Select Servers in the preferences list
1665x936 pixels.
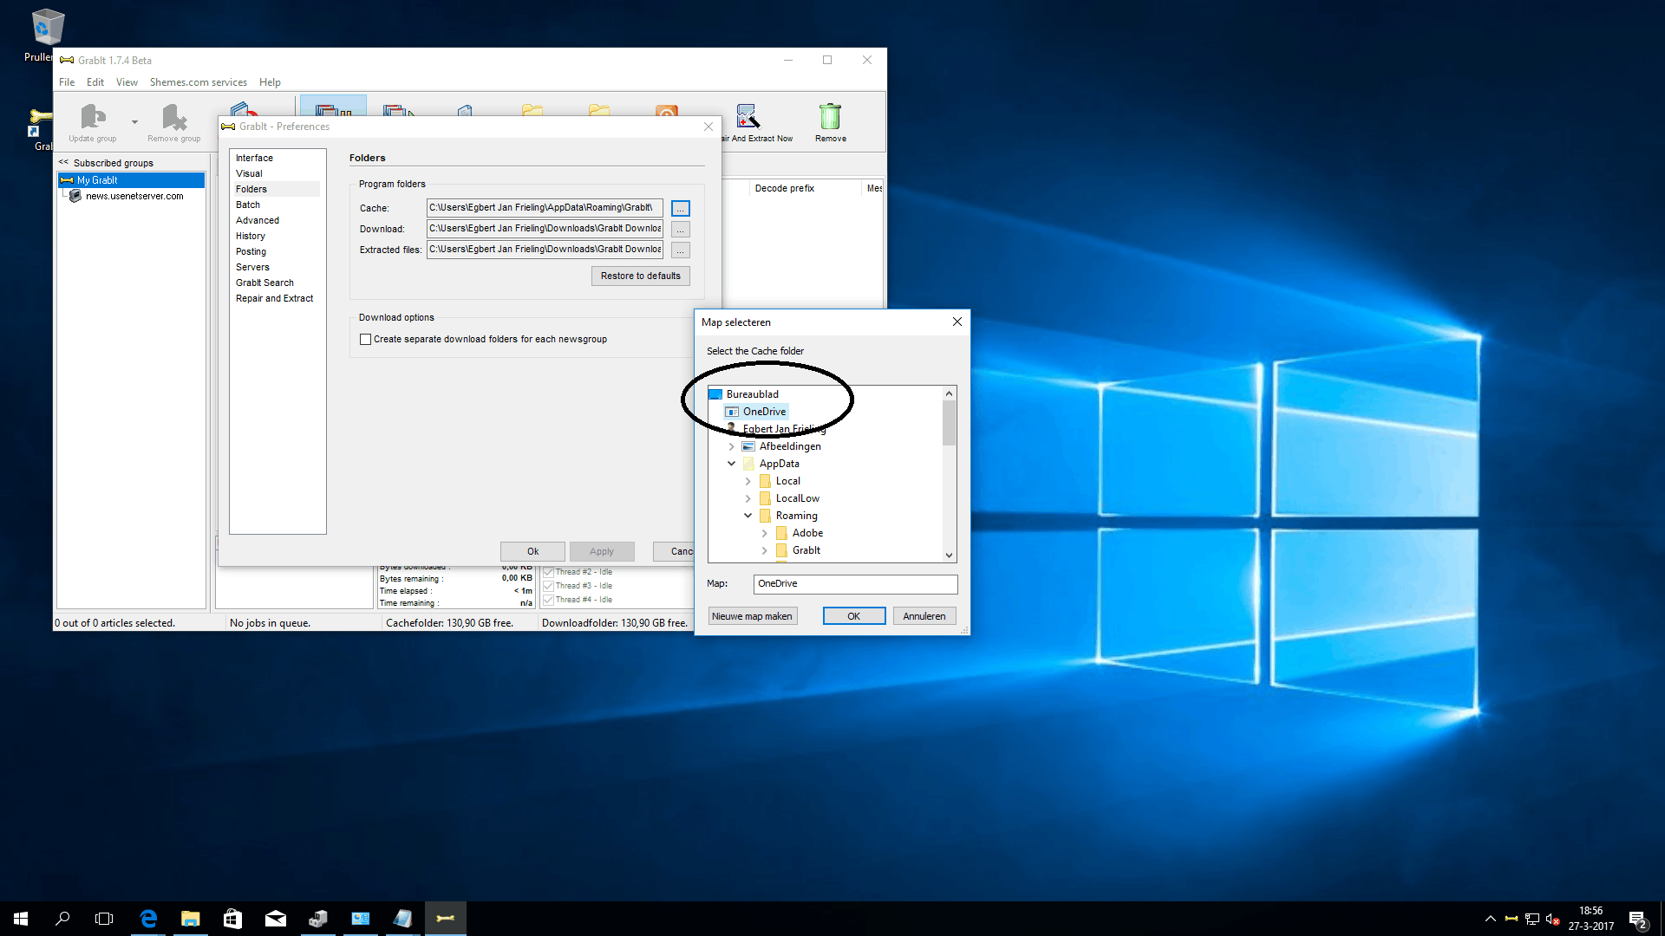pos(252,267)
